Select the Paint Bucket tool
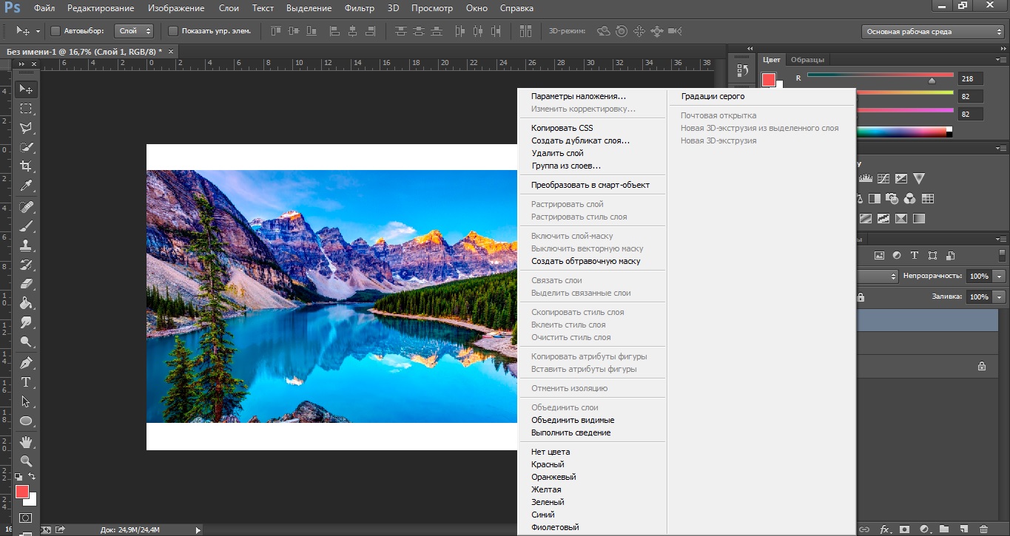1010x536 pixels. tap(26, 303)
